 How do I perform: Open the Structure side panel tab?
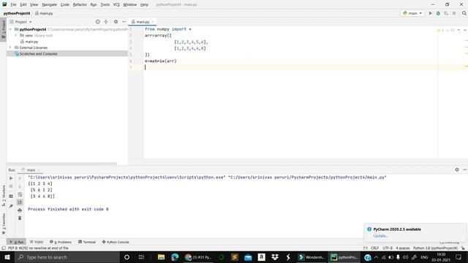(4, 195)
